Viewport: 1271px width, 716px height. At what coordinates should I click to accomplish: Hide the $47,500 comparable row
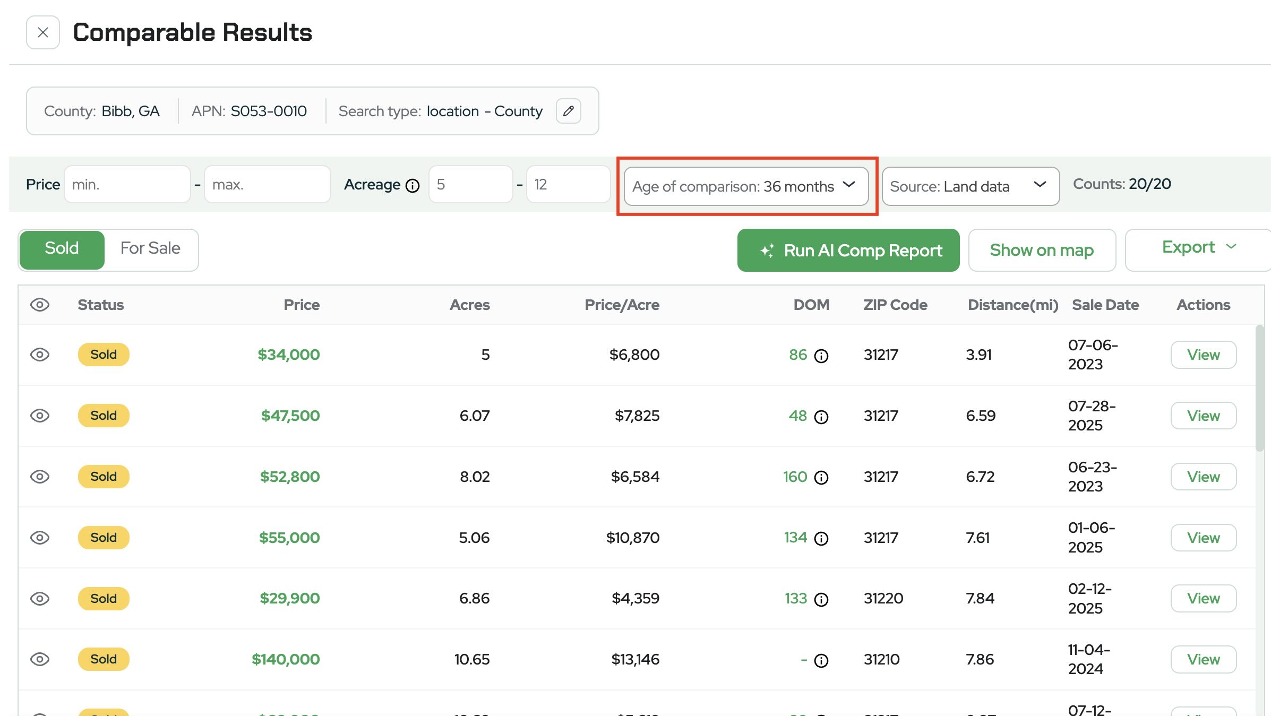click(40, 416)
